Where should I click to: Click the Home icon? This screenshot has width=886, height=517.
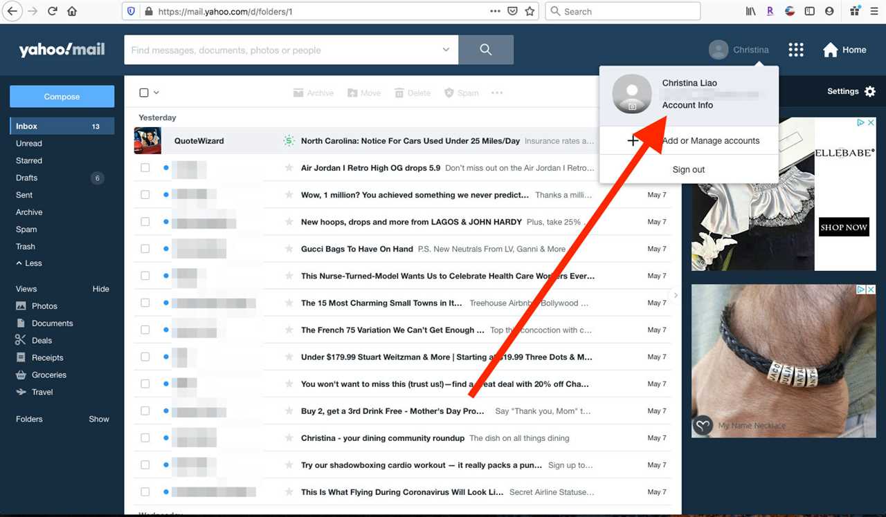pos(830,49)
